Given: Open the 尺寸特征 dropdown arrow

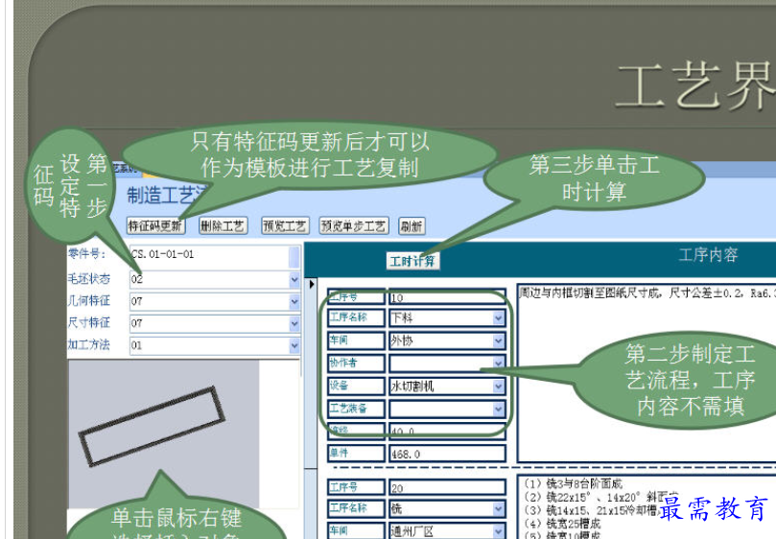Looking at the screenshot, I should click(294, 324).
